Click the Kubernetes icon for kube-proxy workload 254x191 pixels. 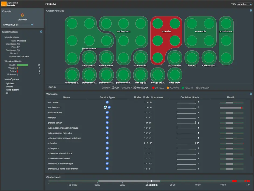tap(107, 148)
